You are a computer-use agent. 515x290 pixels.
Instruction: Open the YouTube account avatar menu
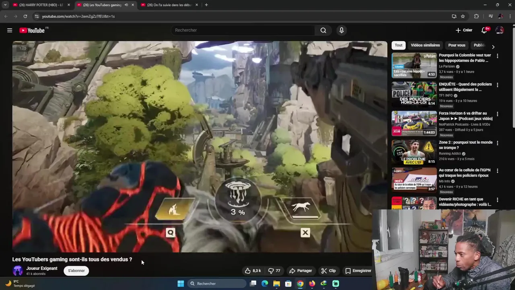coord(500,30)
